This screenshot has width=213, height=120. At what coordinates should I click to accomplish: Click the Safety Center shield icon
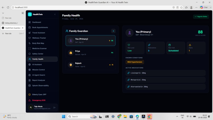click(30, 54)
